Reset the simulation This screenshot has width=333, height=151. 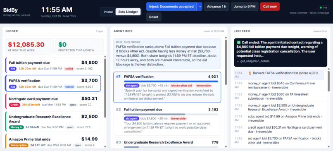154,17
